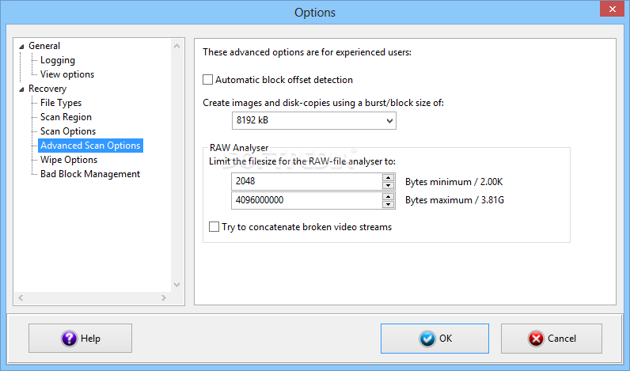The width and height of the screenshot is (630, 371).
Task: Click the red X Cancel icon
Action: (536, 339)
